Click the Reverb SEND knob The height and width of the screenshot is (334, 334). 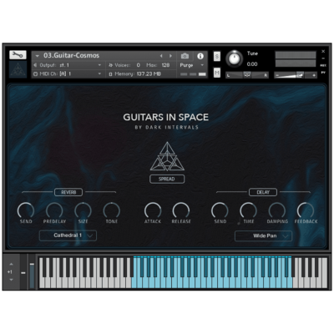click(x=26, y=210)
